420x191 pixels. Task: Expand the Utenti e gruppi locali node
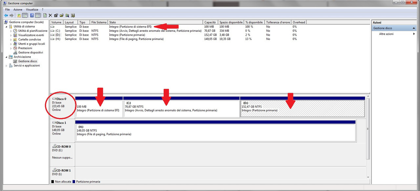pos(11,44)
